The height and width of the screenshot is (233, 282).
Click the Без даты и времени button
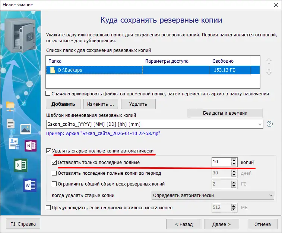tap(225, 113)
